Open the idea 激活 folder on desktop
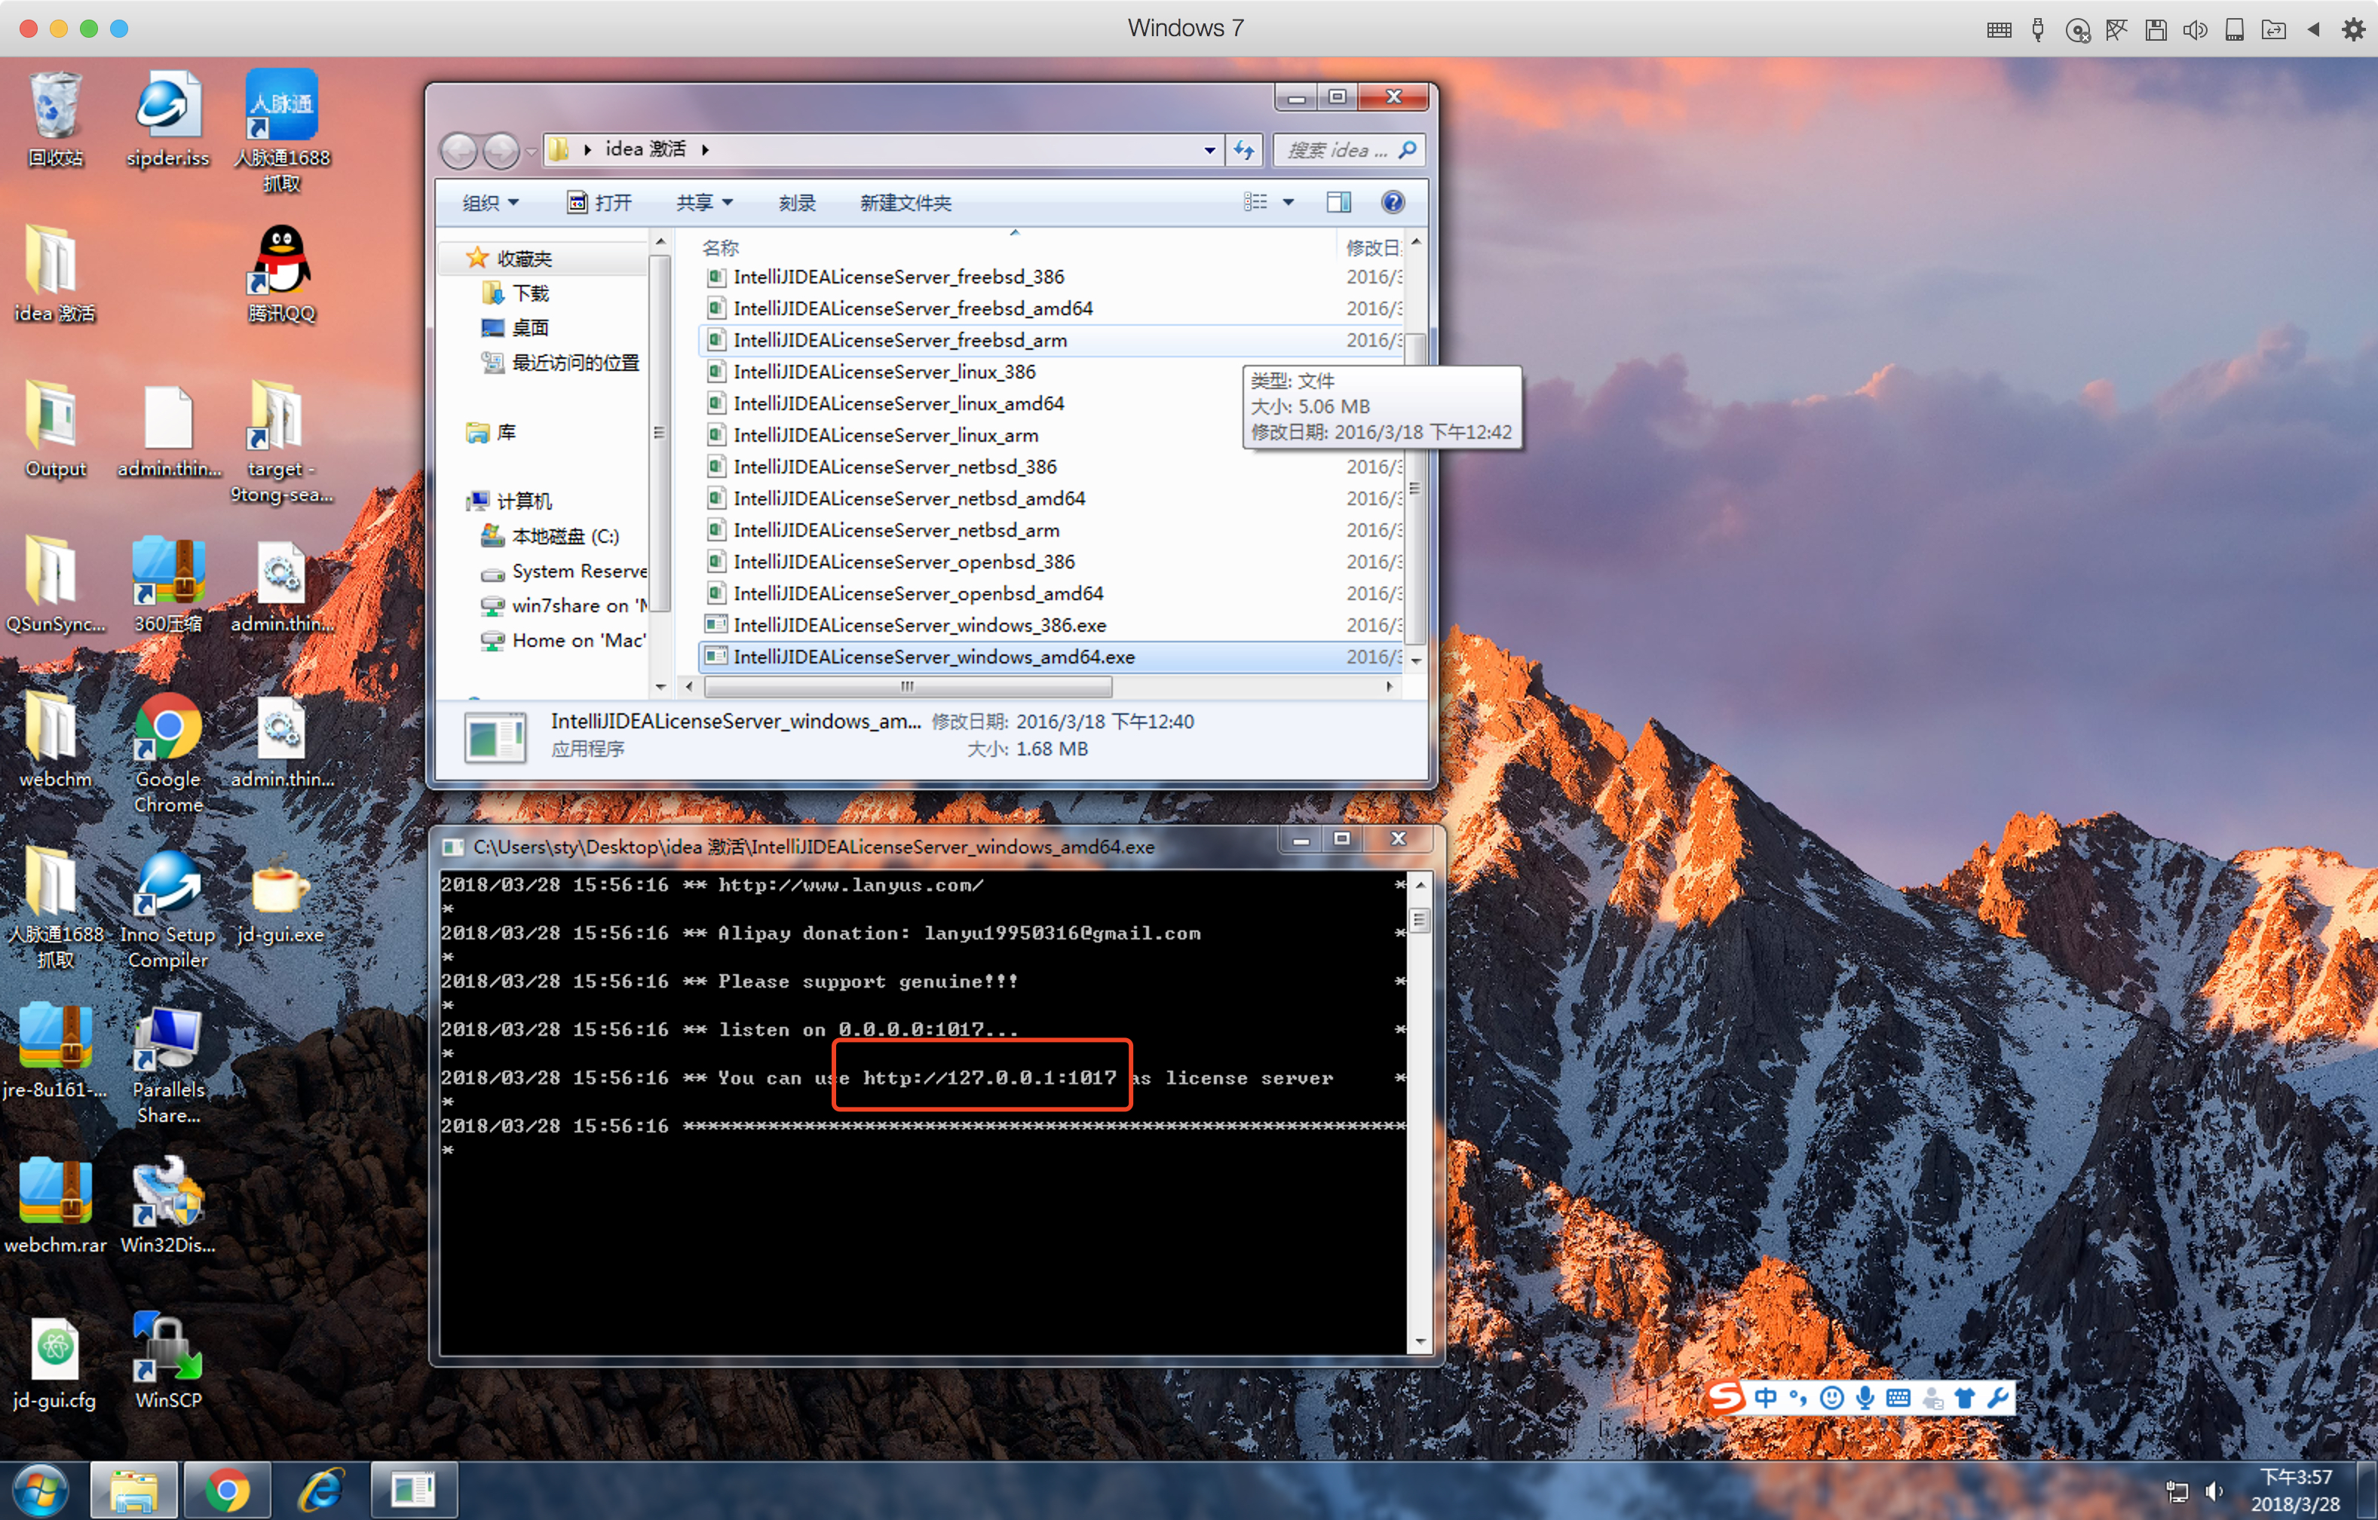The width and height of the screenshot is (2378, 1520). (55, 274)
